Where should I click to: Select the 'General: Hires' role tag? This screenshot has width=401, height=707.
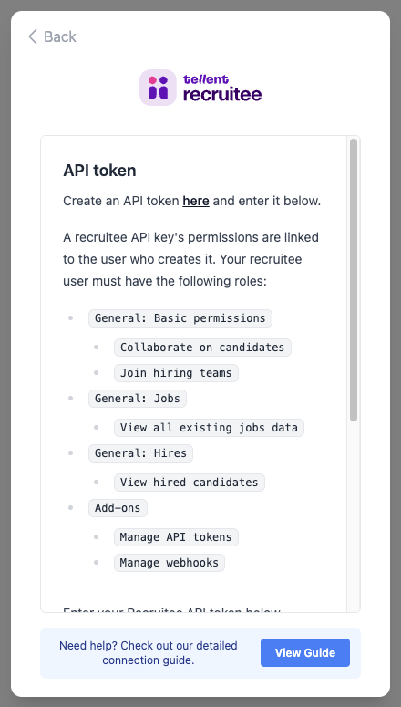pos(140,453)
